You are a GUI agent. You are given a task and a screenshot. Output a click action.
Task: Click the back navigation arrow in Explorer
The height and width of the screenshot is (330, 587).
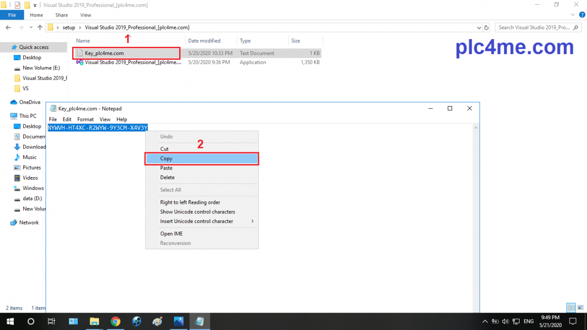click(x=8, y=27)
